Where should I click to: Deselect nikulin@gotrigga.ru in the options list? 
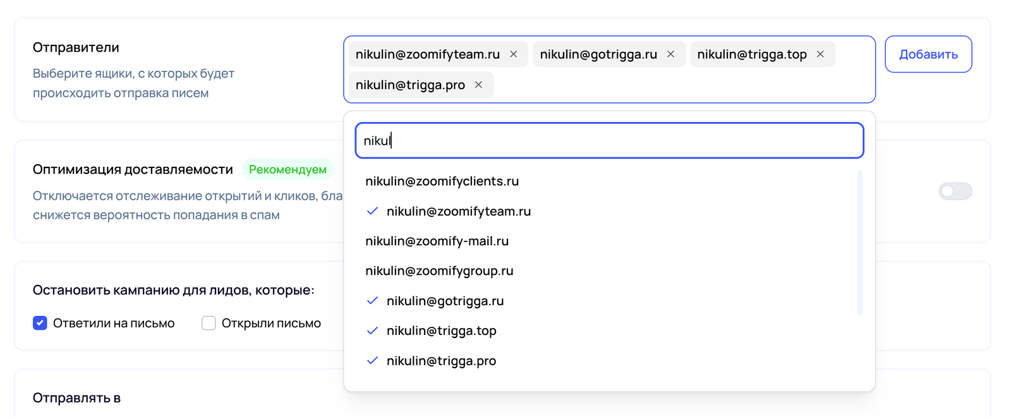click(445, 301)
